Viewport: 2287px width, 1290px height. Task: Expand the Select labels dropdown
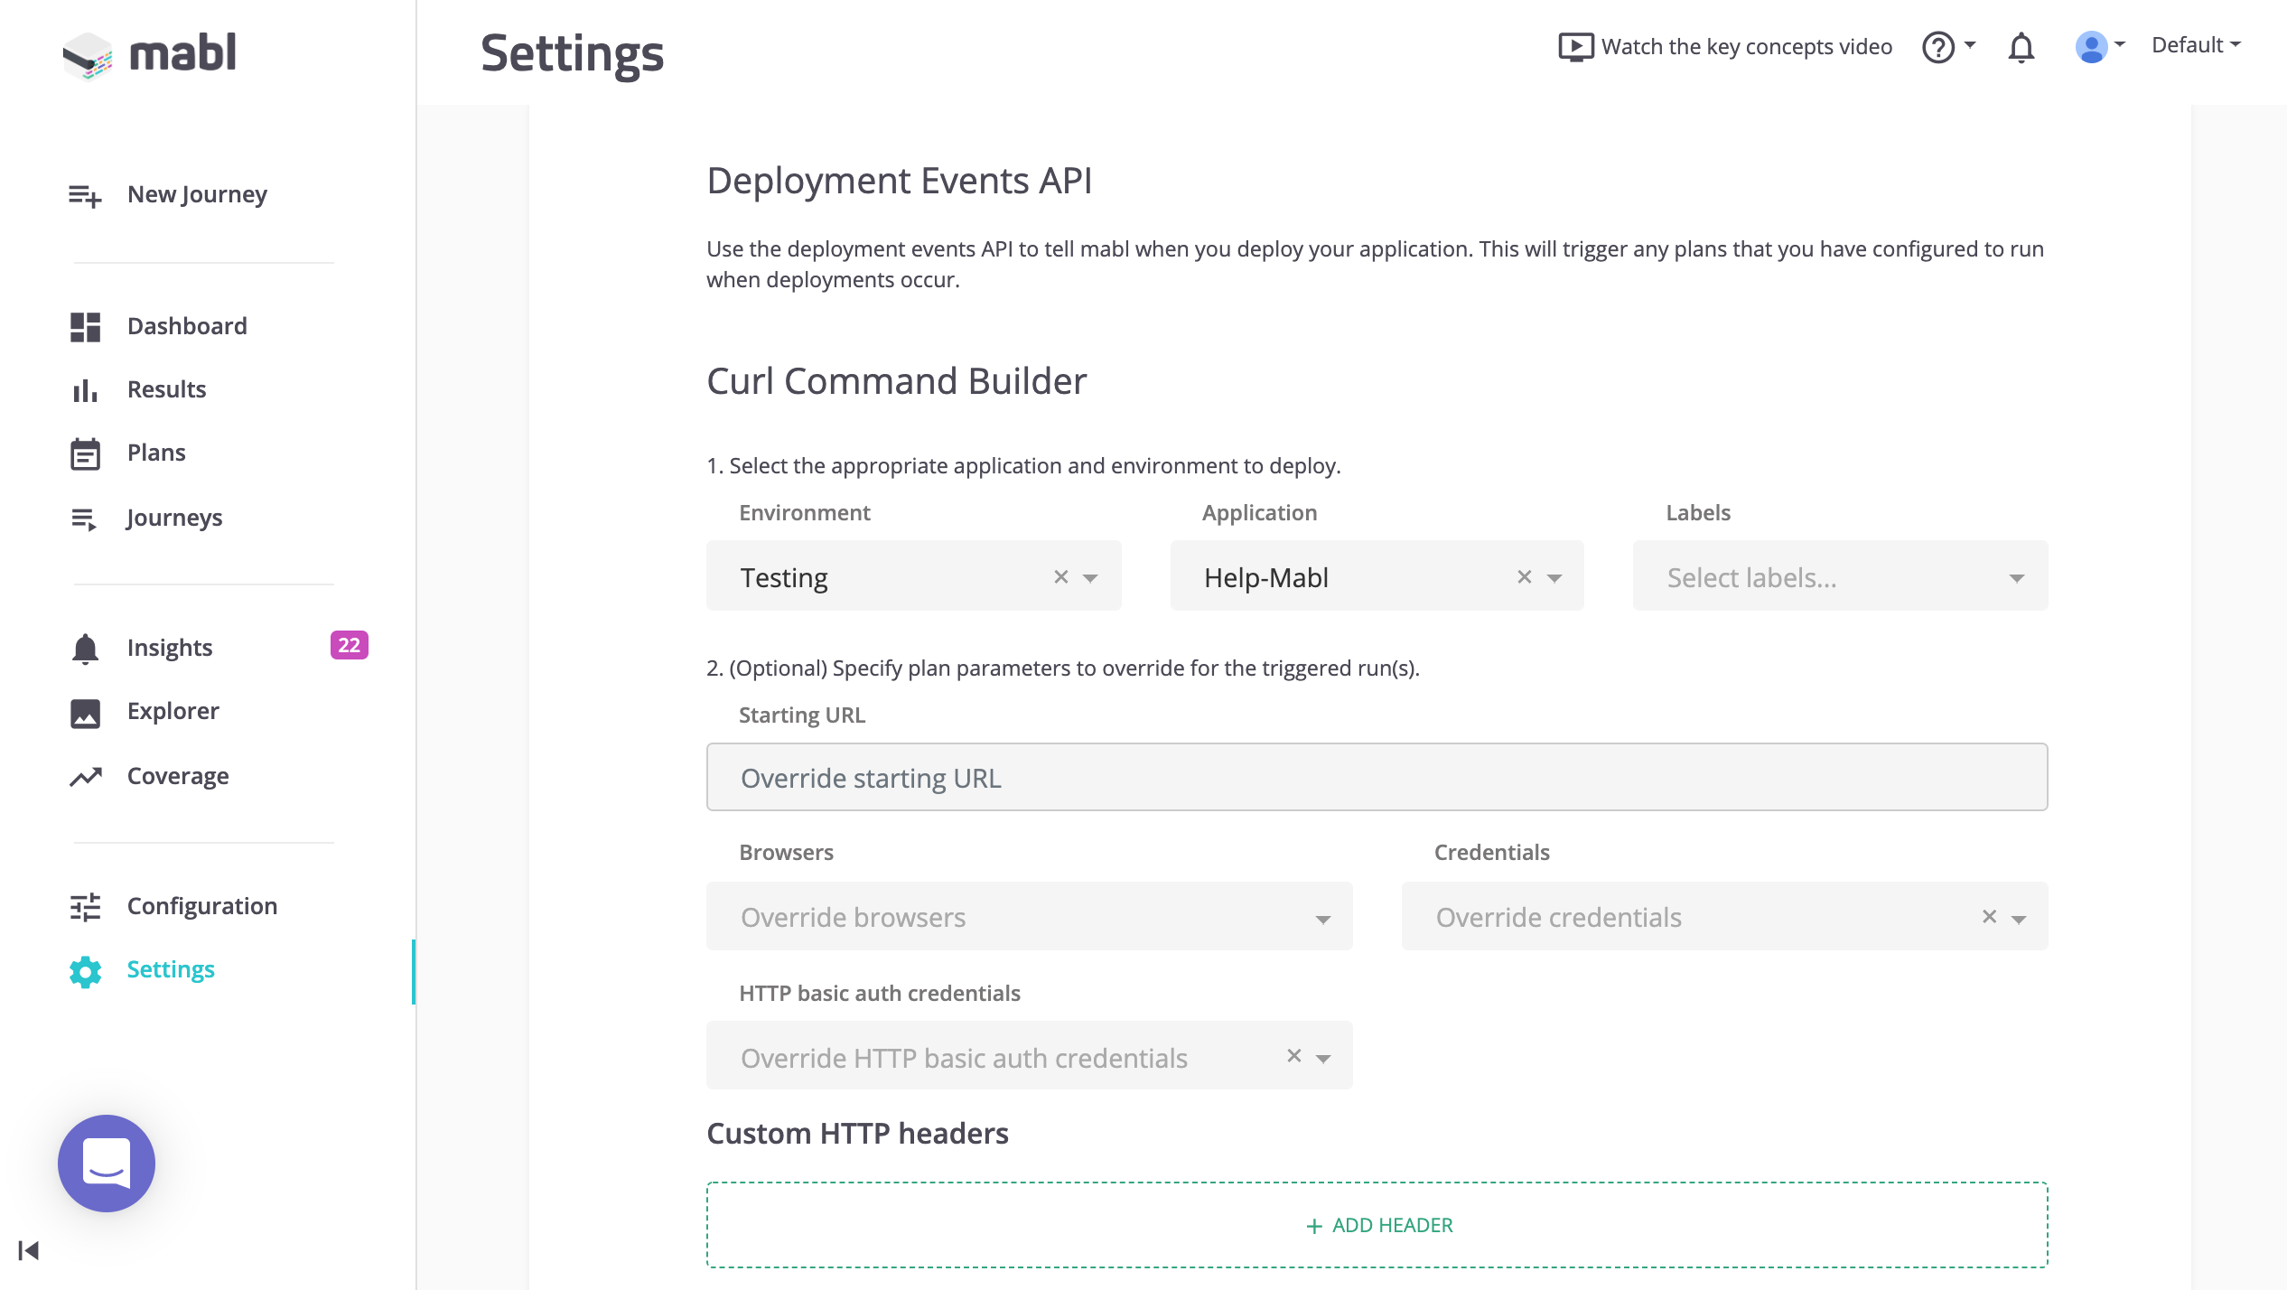2016,578
